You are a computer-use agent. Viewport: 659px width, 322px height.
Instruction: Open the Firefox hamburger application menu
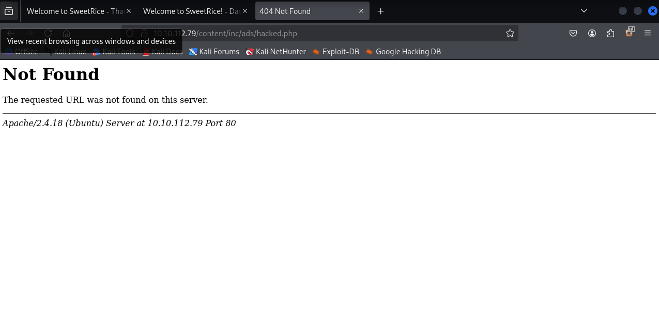(648, 34)
